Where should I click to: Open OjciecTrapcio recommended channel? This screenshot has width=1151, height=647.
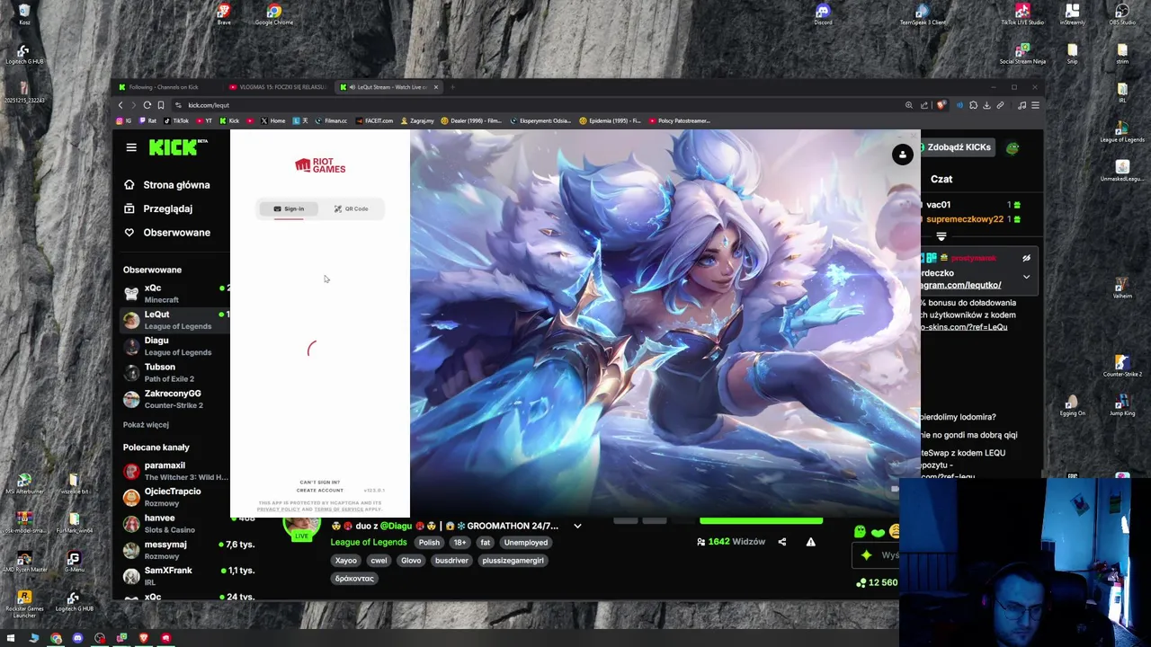tap(174, 497)
